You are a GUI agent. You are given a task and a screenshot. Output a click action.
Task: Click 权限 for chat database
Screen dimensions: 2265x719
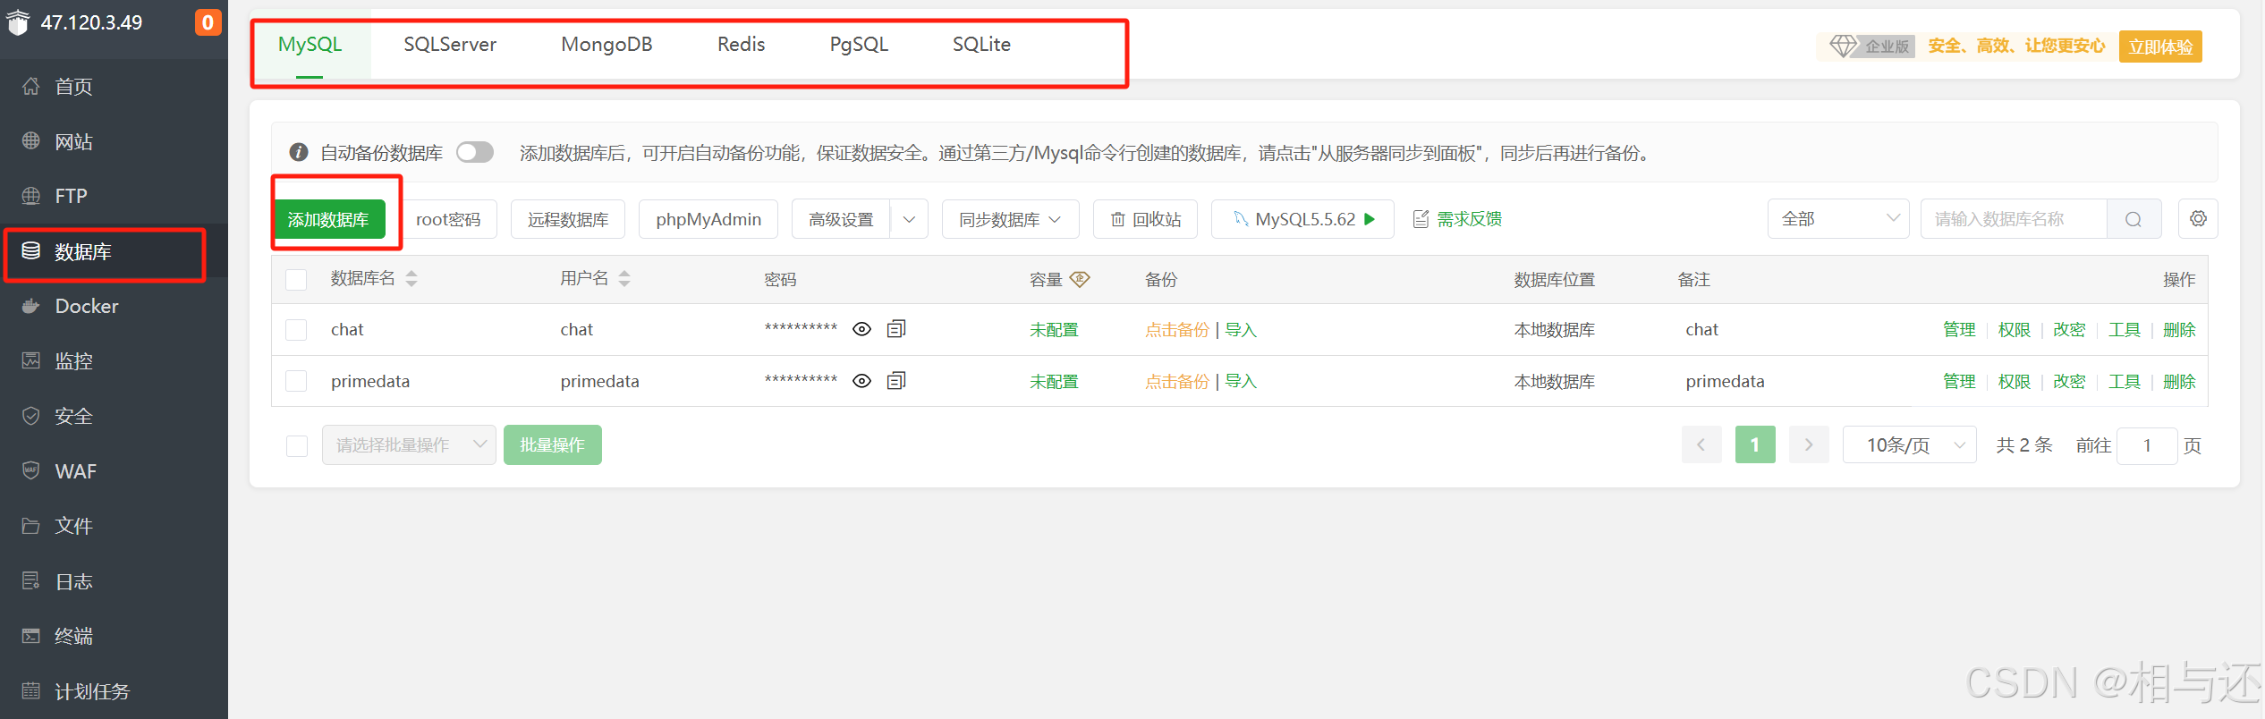pyautogui.click(x=2015, y=330)
